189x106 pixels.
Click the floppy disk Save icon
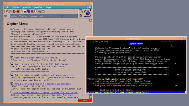[25, 11]
